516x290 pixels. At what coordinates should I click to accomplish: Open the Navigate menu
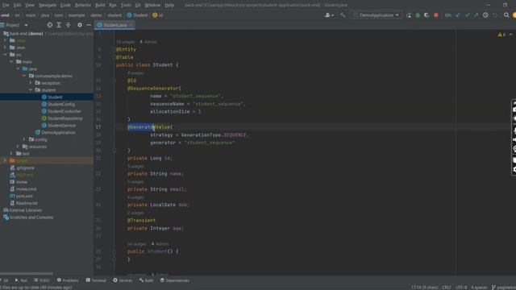(x=48, y=5)
